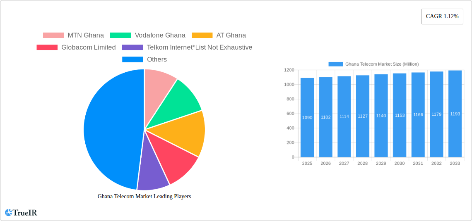Click the 2031 bar showing 1166
This screenshot has width=472, height=221.
(418, 115)
